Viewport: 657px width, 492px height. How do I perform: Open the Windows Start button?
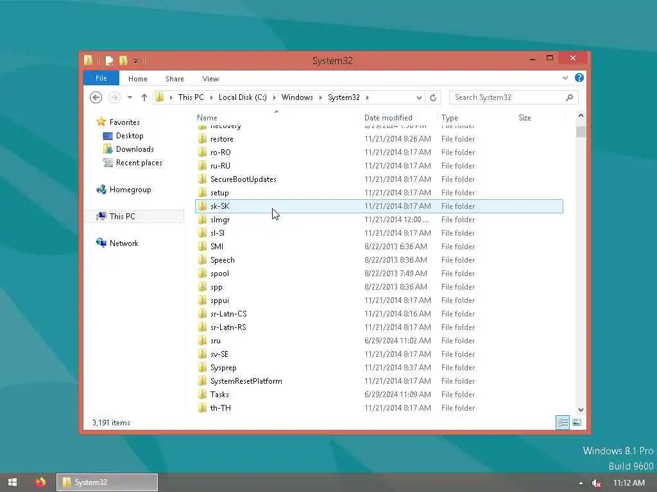13,482
